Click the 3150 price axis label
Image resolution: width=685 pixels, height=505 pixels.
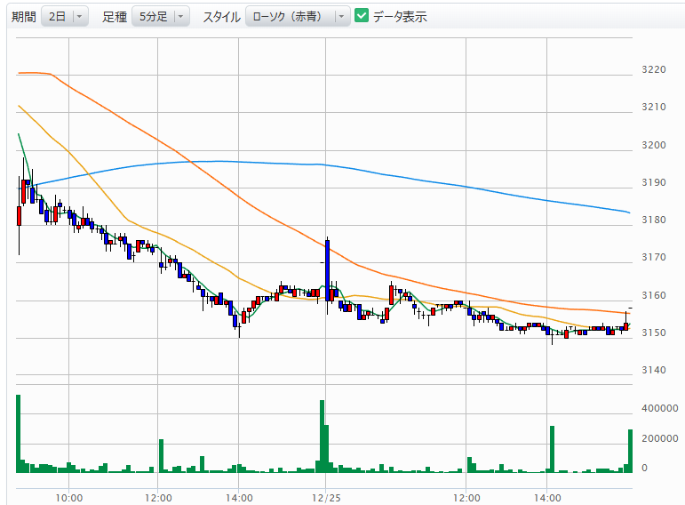pos(652,333)
